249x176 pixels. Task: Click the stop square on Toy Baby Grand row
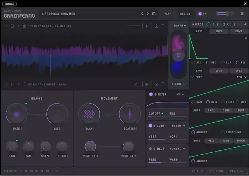pyautogui.click(x=12, y=26)
